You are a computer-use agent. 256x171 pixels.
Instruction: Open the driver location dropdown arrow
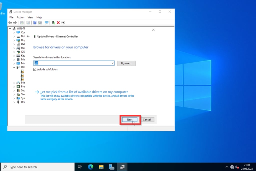(x=112, y=63)
